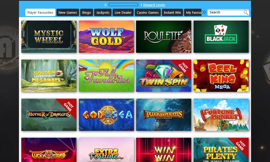Screen dimensions: 270x162
Task: Launch the Wolf Gold slot game
Action: (x=106, y=37)
